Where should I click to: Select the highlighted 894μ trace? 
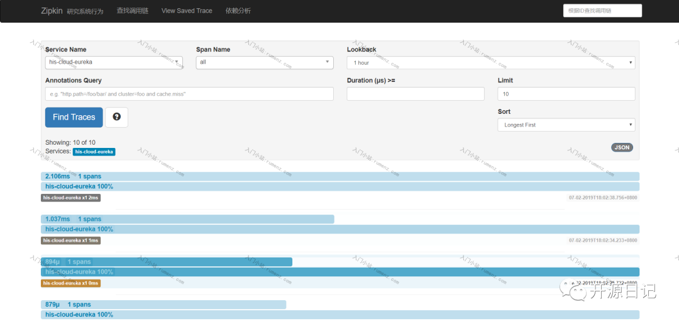167,262
